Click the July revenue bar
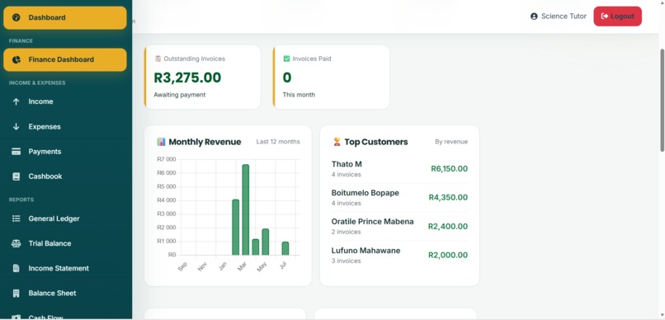This screenshot has height=320, width=665. pos(285,248)
